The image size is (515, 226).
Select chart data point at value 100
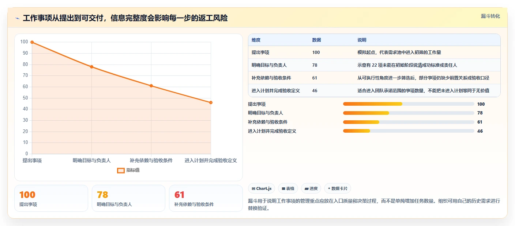32,42
